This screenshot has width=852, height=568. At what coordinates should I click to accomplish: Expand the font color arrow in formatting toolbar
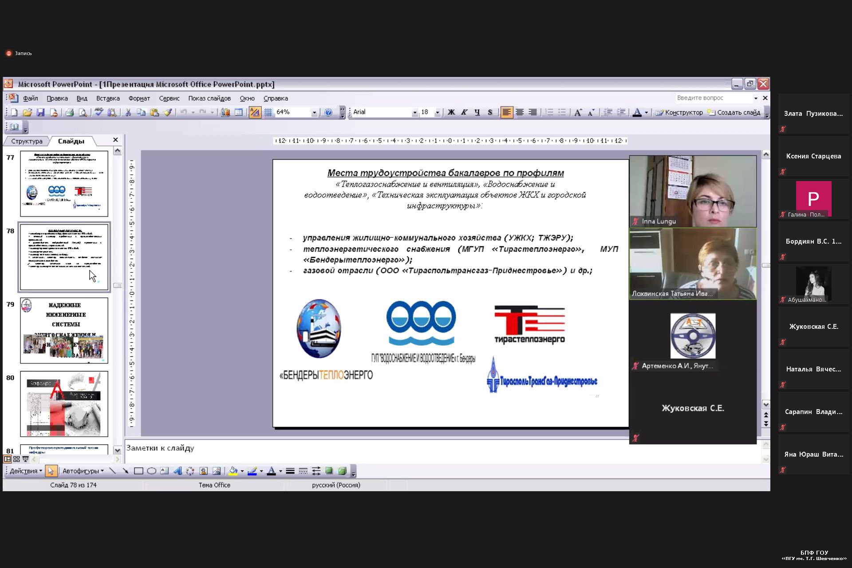click(647, 113)
